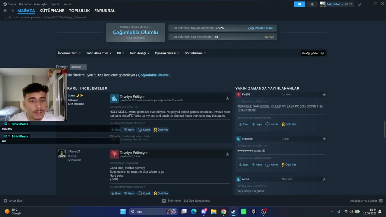Click Çoğunlukla Olumlu link for all-language reviews
The height and width of the screenshot is (217, 386).
pos(261,28)
